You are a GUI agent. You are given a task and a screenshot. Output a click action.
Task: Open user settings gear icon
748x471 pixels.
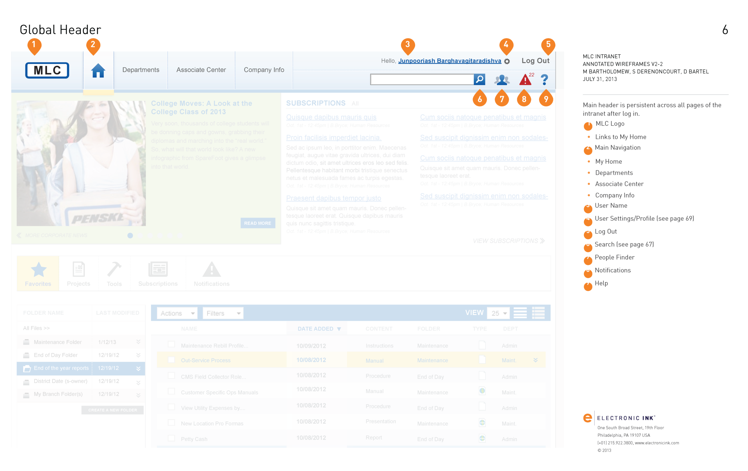coord(507,62)
